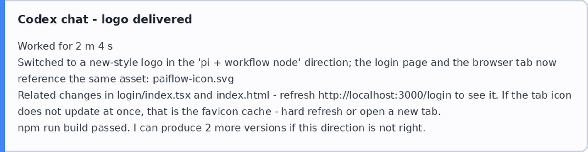Image resolution: width=588 pixels, height=152 pixels.
Task: Select the 'logo delivered' part of the title
Action: [x=147, y=19]
